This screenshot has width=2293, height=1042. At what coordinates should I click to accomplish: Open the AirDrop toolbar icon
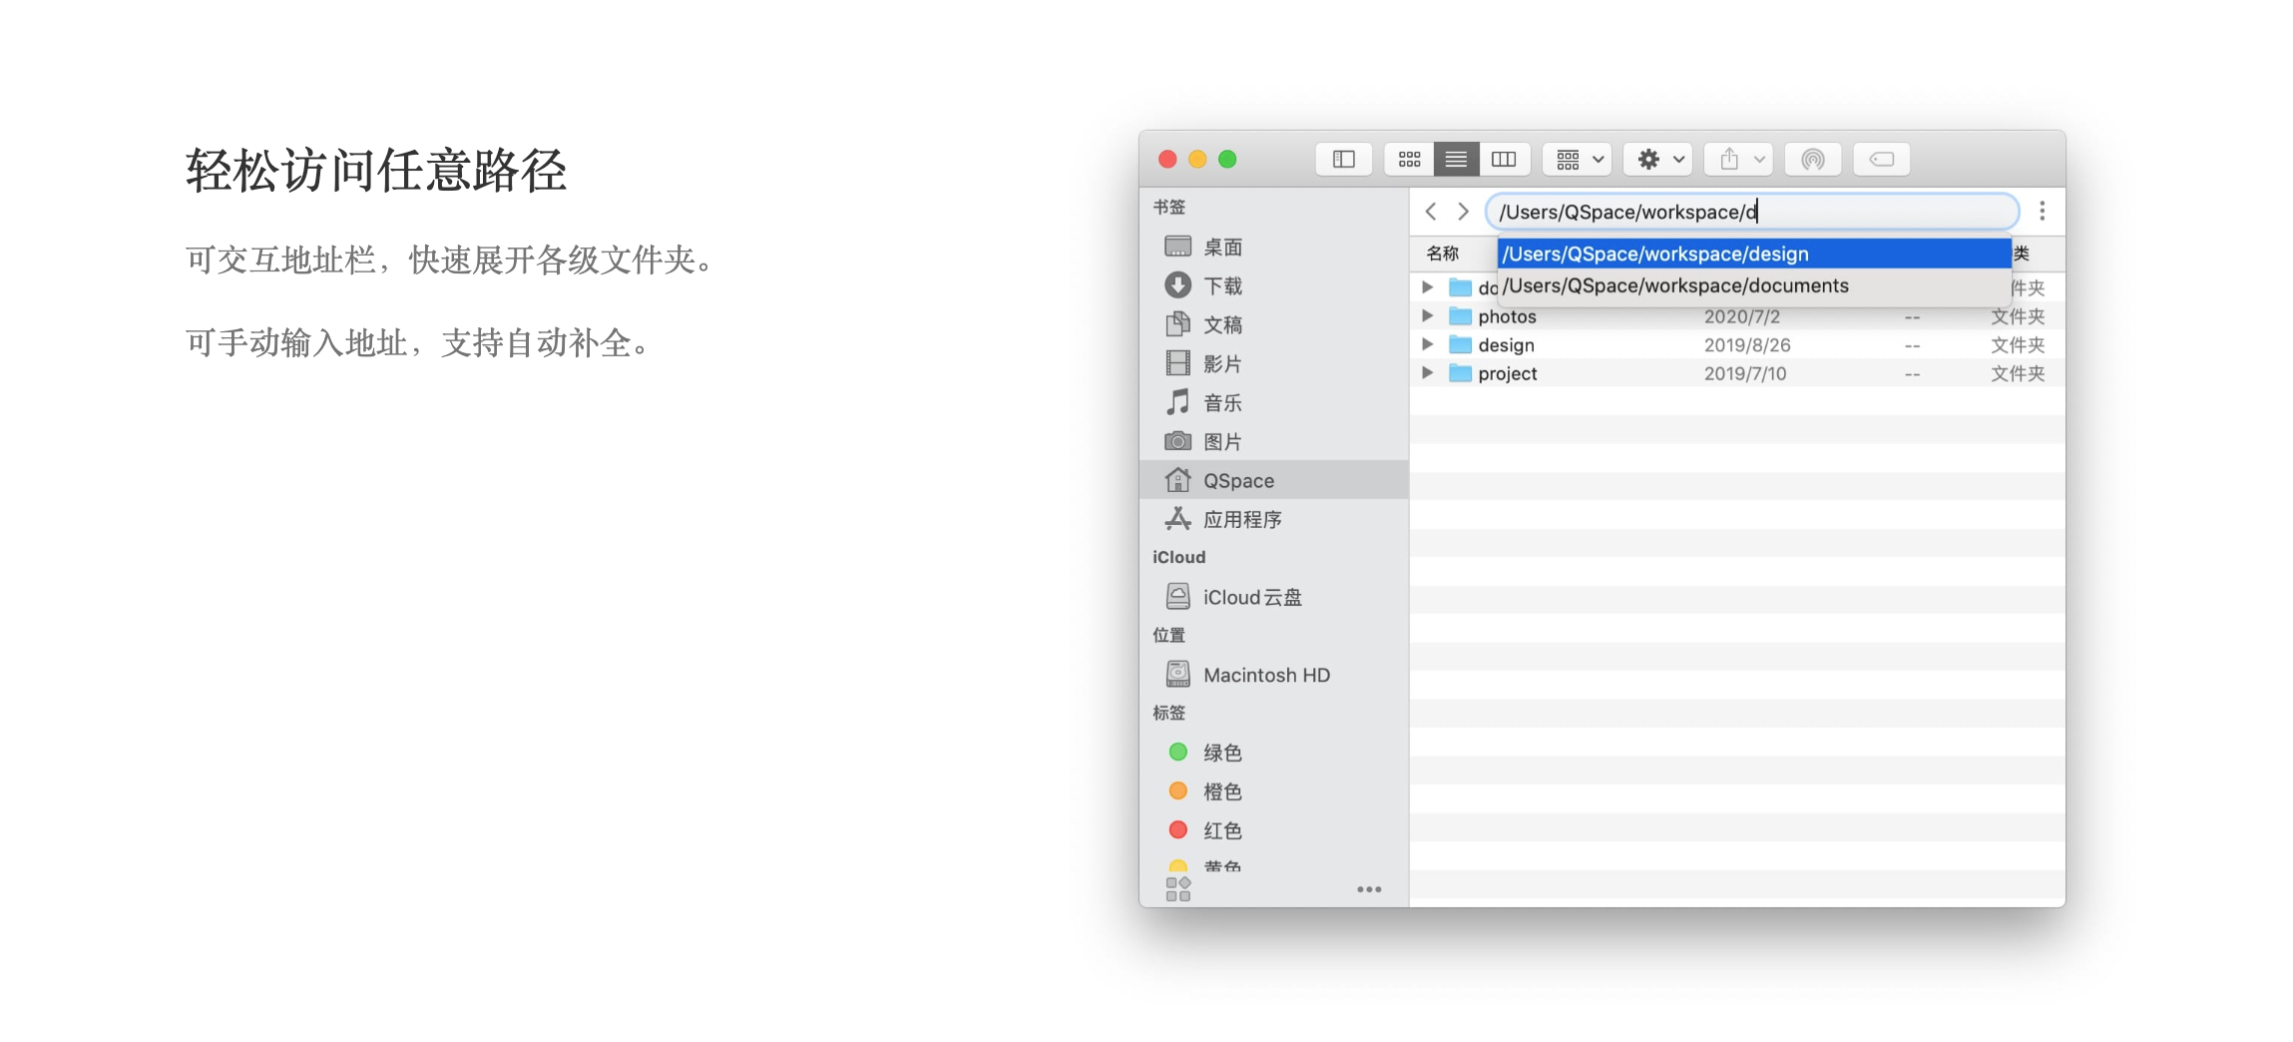(1812, 160)
